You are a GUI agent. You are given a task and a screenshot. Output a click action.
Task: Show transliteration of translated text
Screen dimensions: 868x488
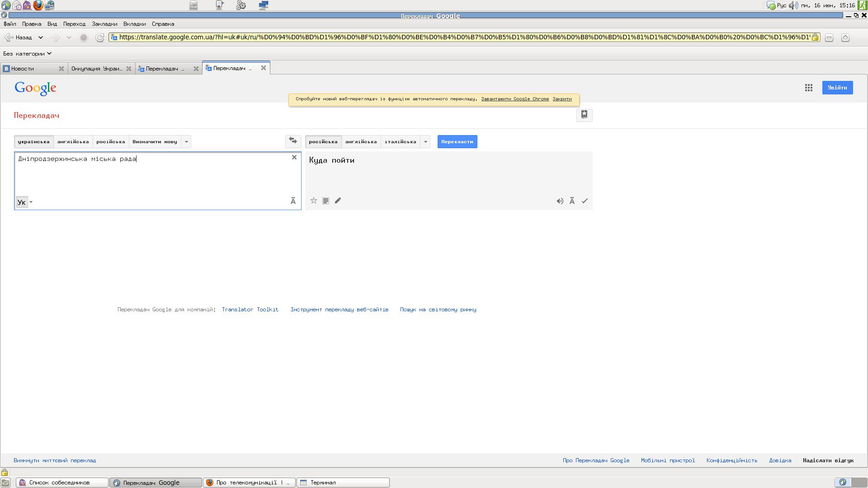[x=572, y=201]
